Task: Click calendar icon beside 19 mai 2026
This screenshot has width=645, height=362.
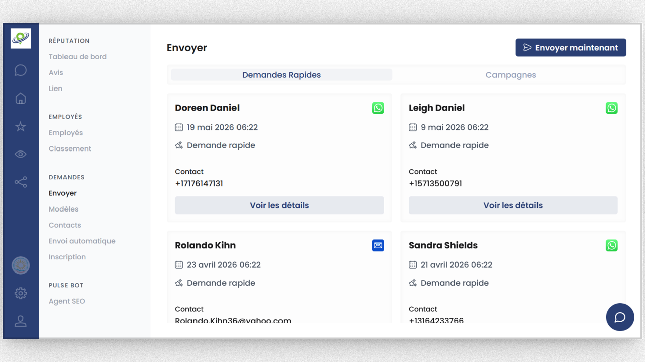Action: point(179,127)
